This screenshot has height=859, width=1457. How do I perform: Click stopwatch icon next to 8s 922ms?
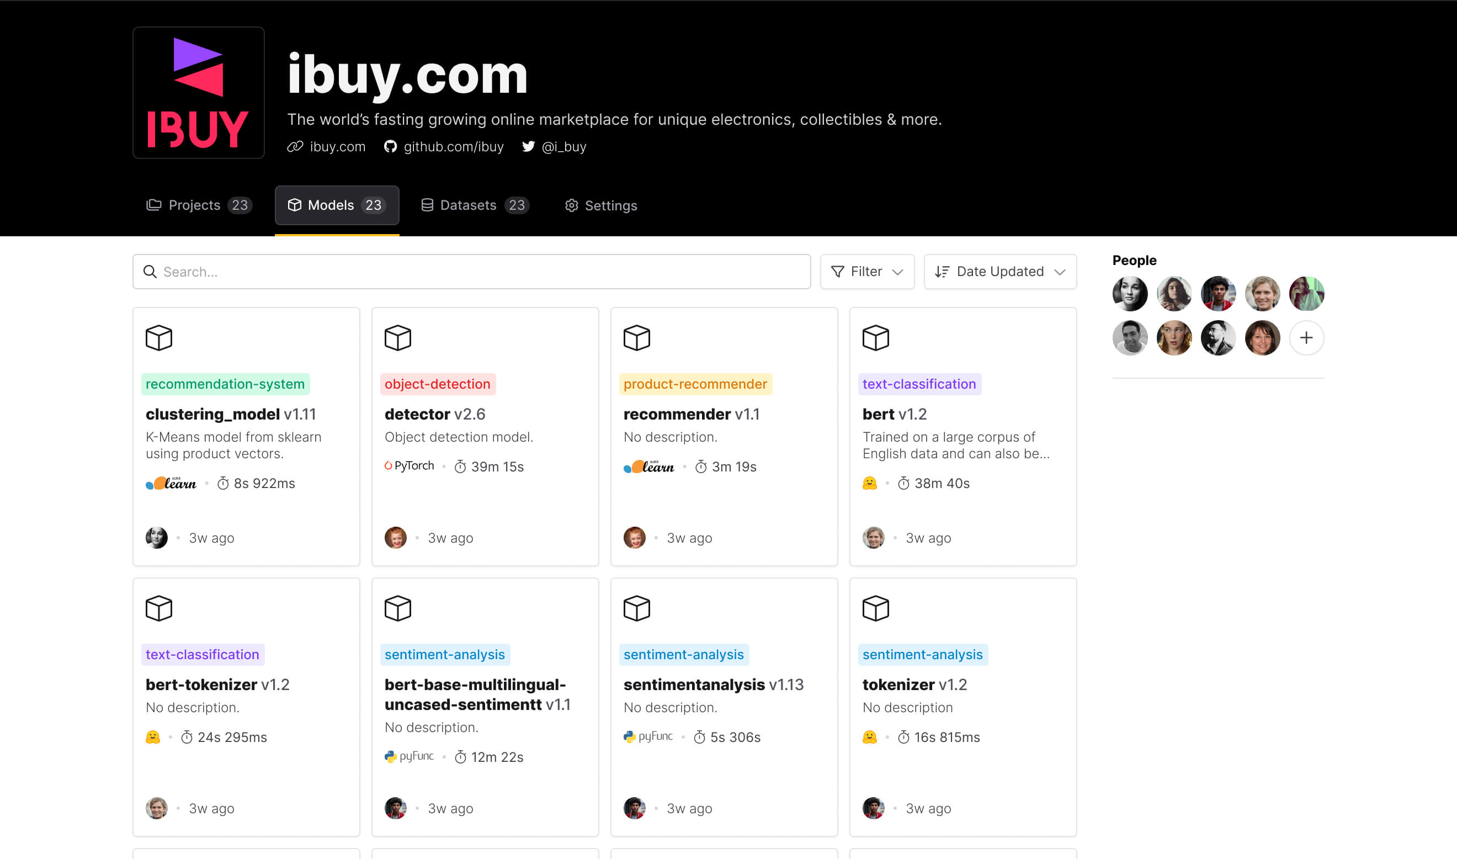pyautogui.click(x=224, y=484)
